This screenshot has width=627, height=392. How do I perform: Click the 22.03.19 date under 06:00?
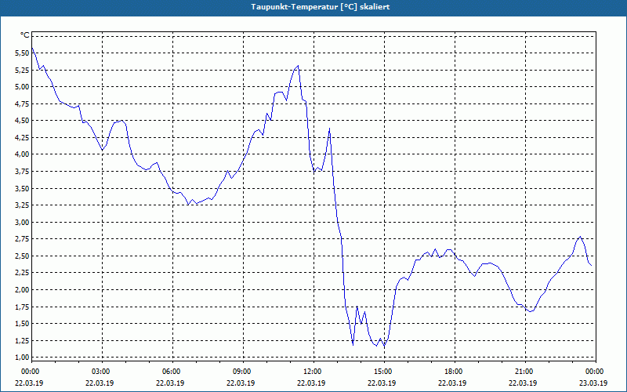170,383
